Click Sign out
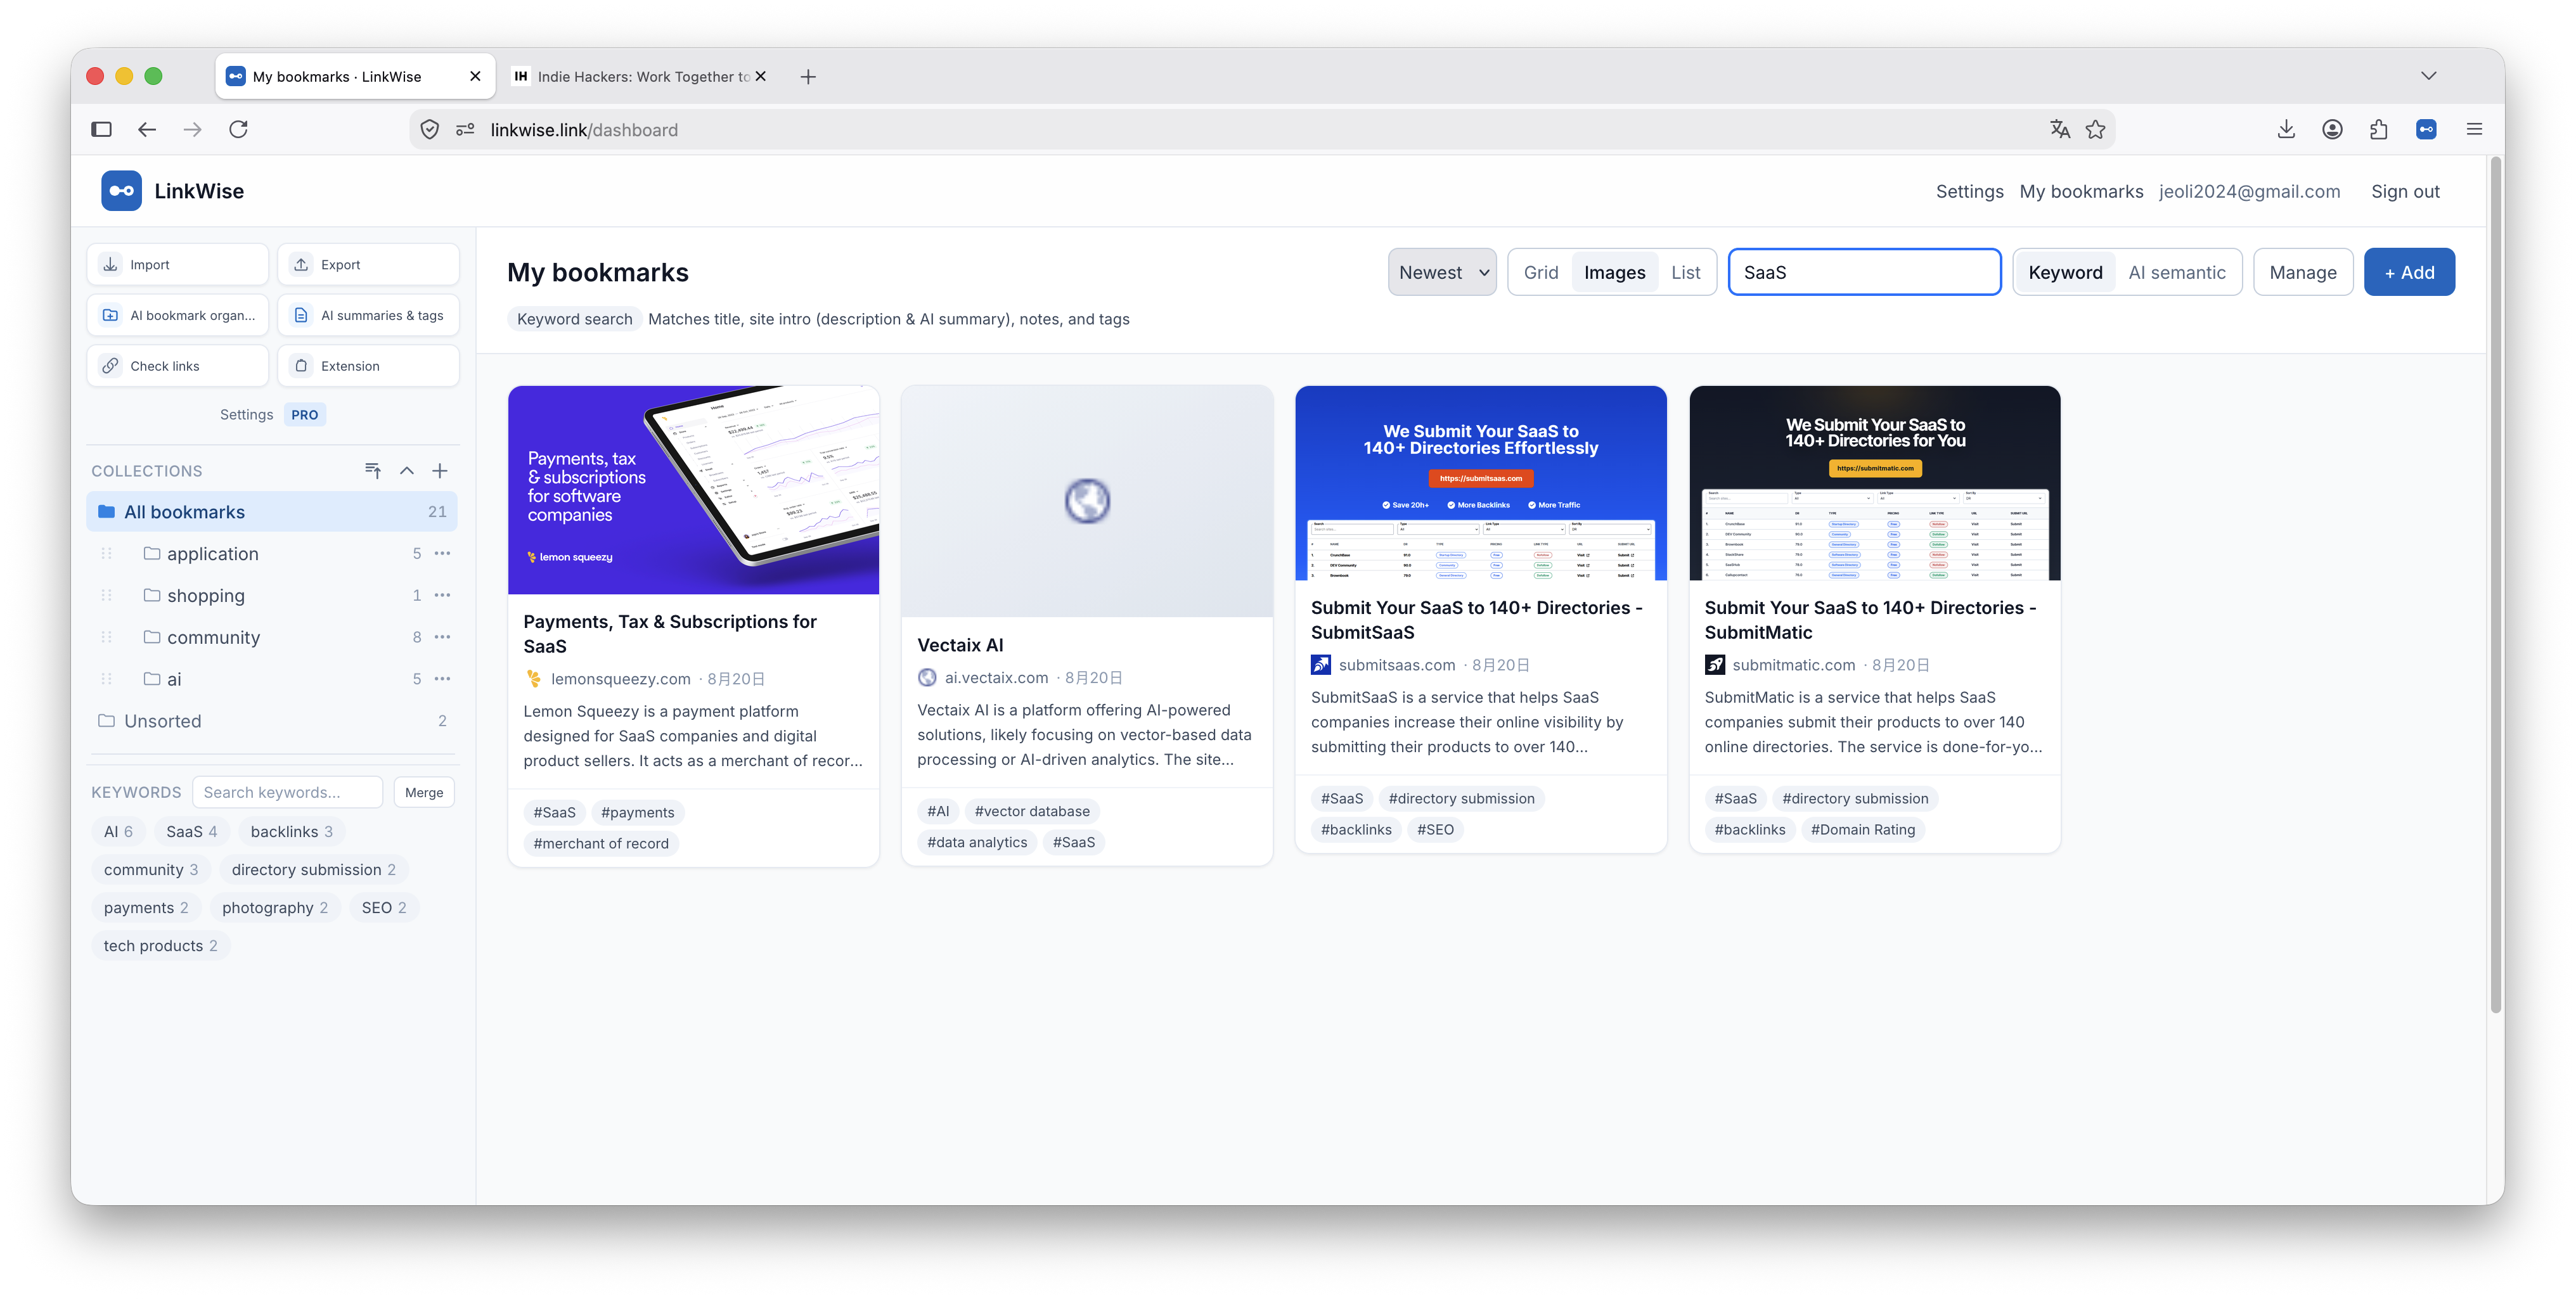 tap(2405, 191)
